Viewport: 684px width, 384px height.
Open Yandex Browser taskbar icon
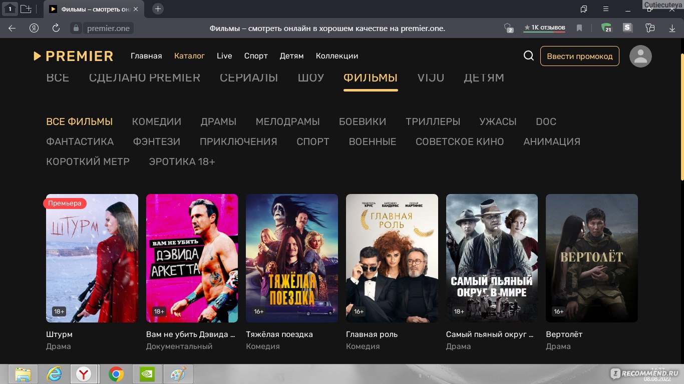[84, 374]
